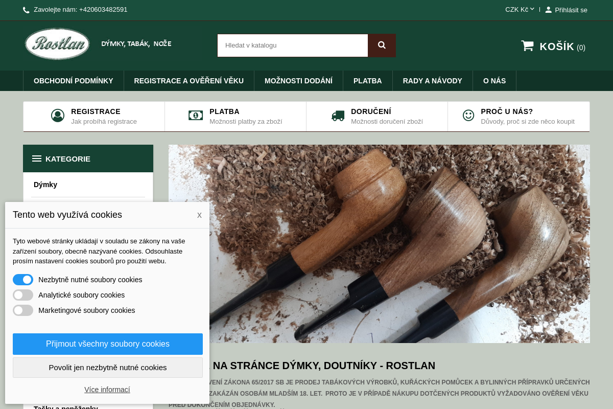Open Platba menu item in navigation bar
This screenshot has height=409, width=613.
pos(368,81)
